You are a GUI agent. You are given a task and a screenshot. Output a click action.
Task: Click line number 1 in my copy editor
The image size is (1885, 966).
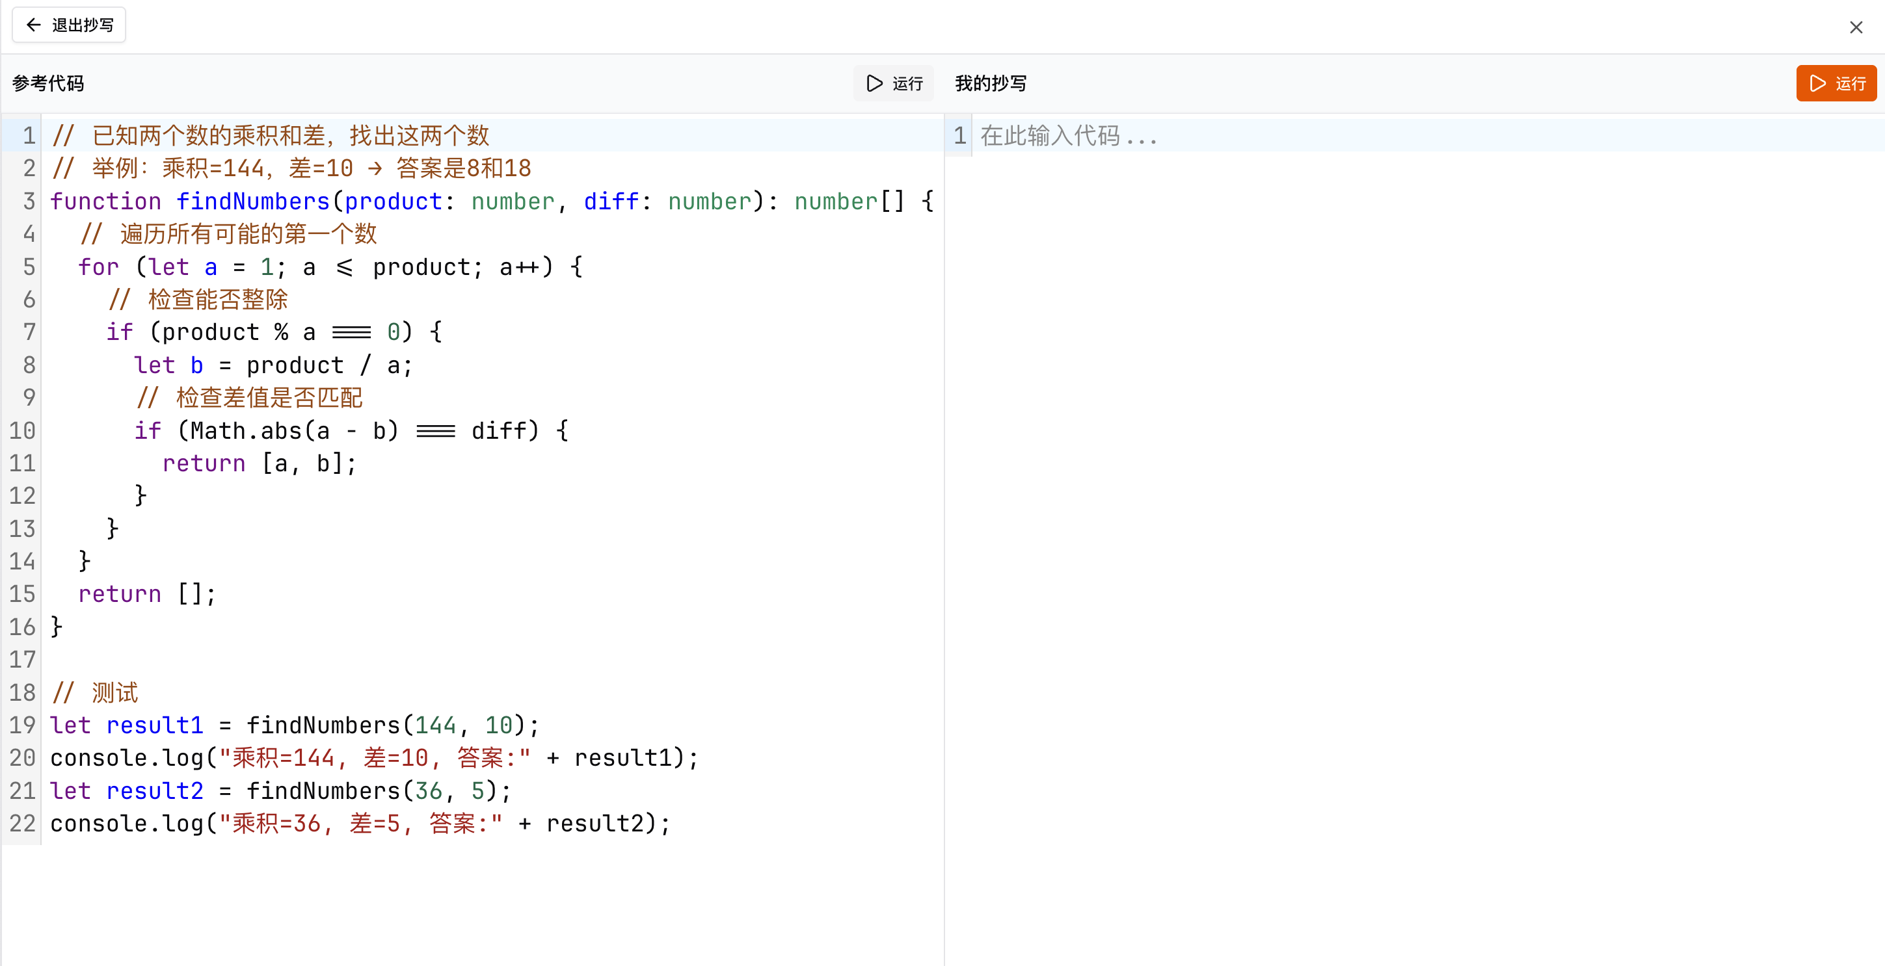pyautogui.click(x=959, y=136)
